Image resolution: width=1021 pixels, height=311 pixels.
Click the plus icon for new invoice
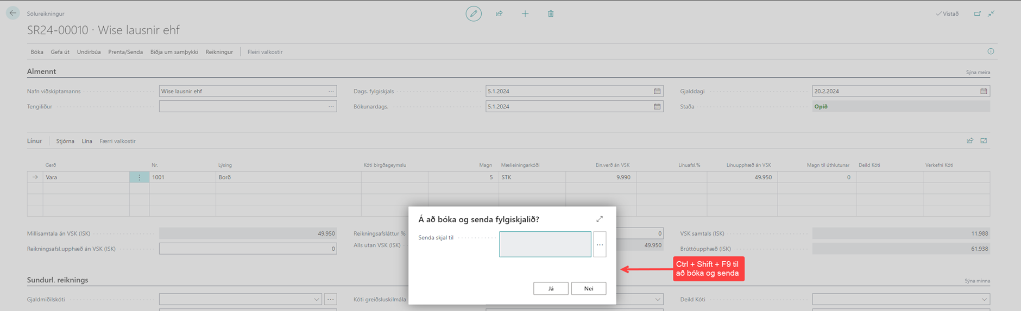525,14
